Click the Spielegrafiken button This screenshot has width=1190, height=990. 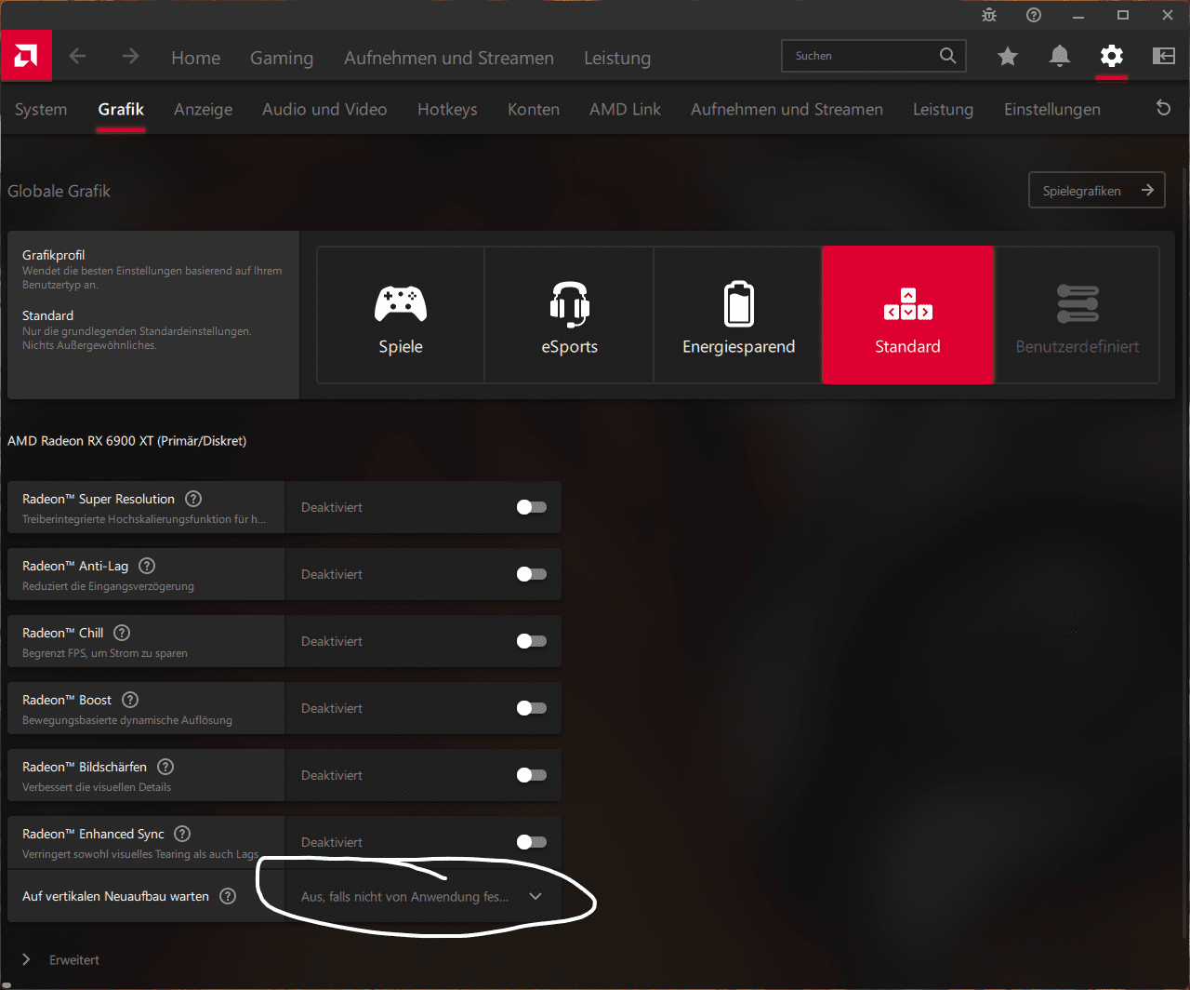pos(1097,191)
